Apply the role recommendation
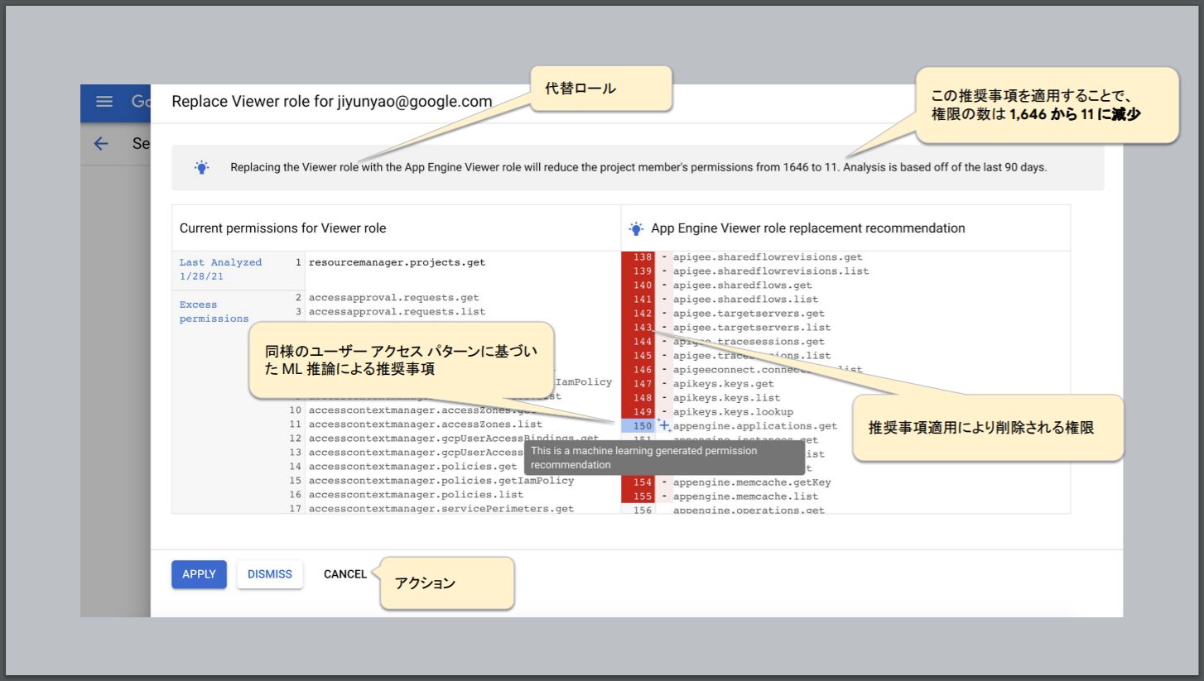Image resolution: width=1204 pixels, height=681 pixels. tap(199, 574)
